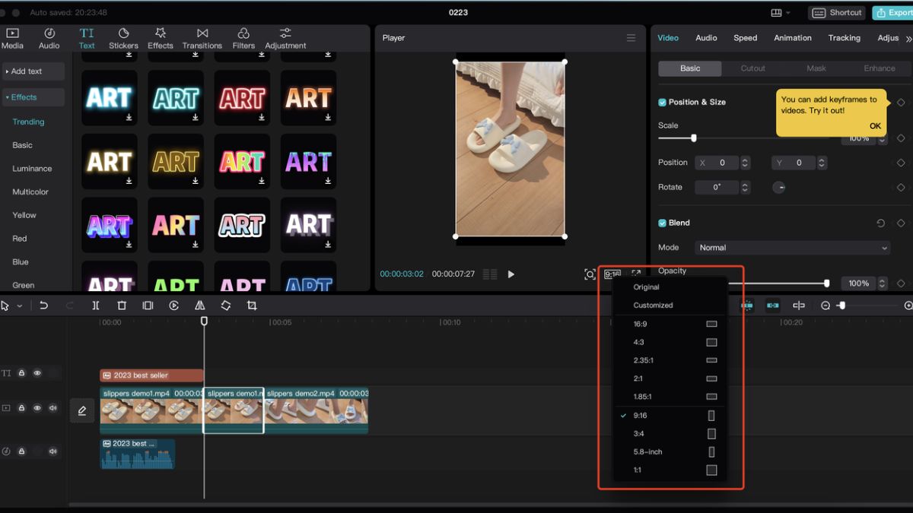Choose the 16:9 ratio option
The height and width of the screenshot is (513, 913).
click(670, 324)
